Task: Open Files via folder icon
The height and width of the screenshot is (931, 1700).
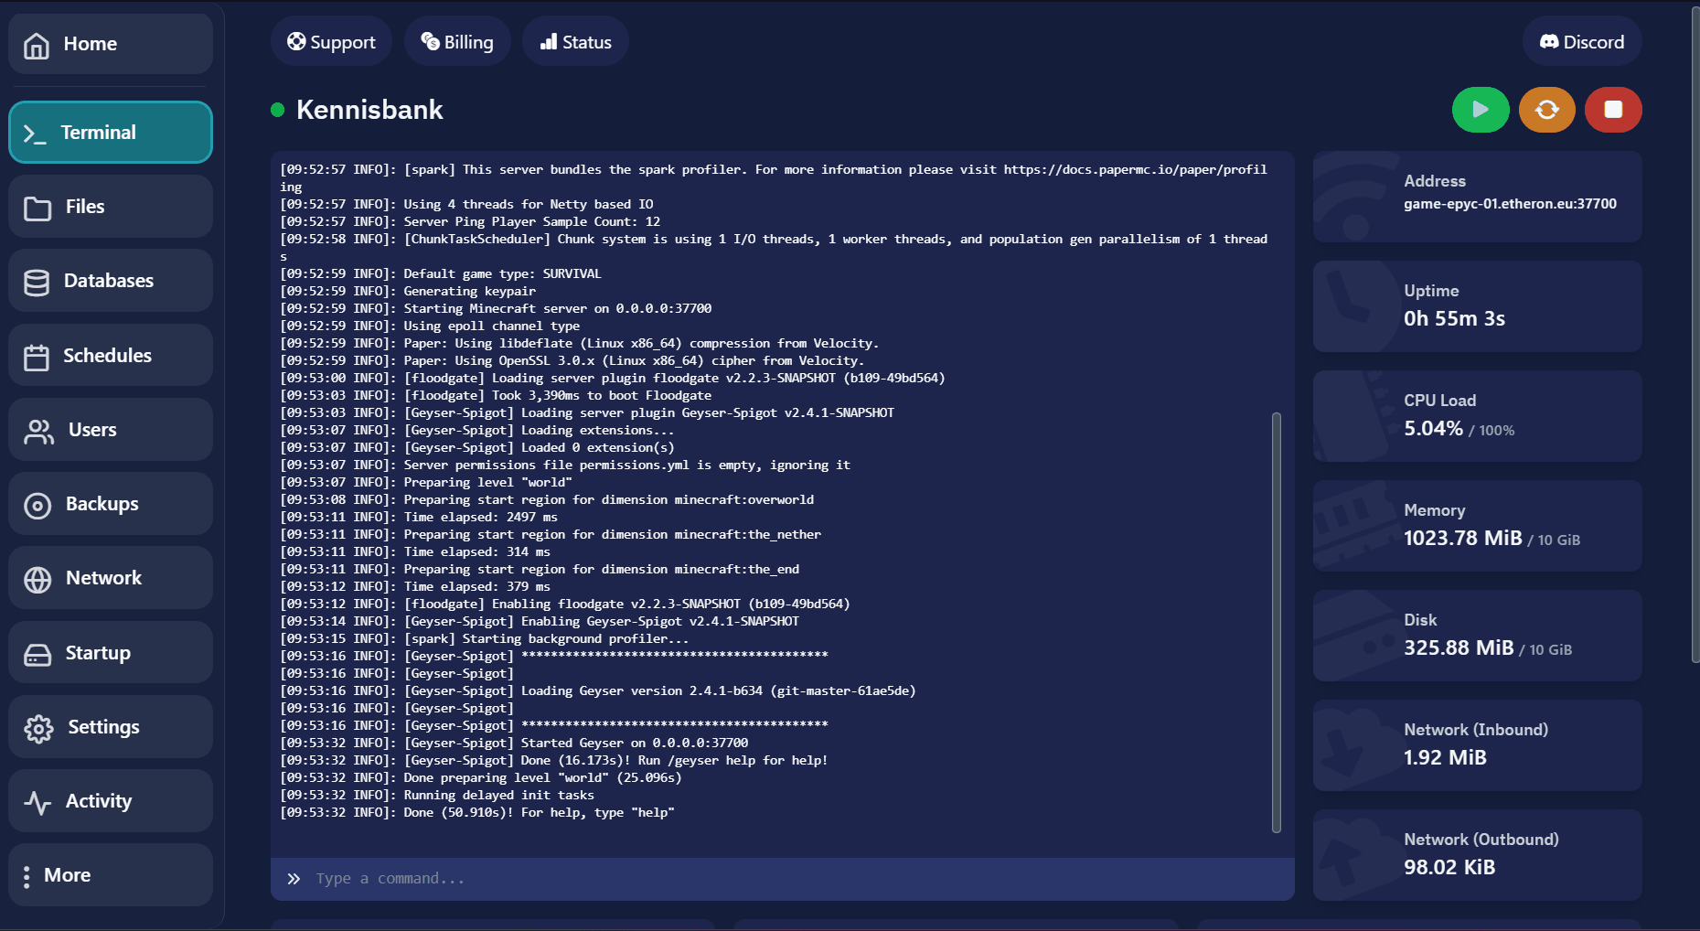Action: coord(37,209)
